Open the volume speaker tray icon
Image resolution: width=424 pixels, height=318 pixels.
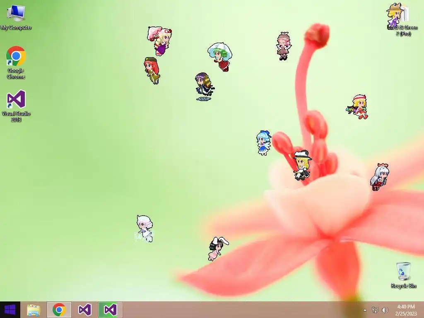coord(385,310)
